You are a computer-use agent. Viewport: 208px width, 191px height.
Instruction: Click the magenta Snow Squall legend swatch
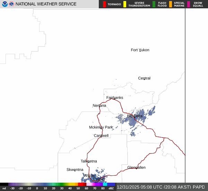click(189, 4)
